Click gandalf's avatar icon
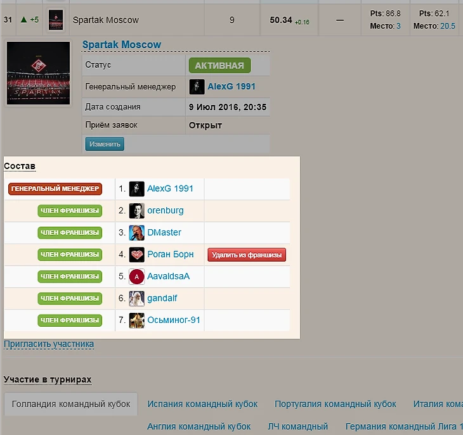This screenshot has width=463, height=435. [x=136, y=298]
